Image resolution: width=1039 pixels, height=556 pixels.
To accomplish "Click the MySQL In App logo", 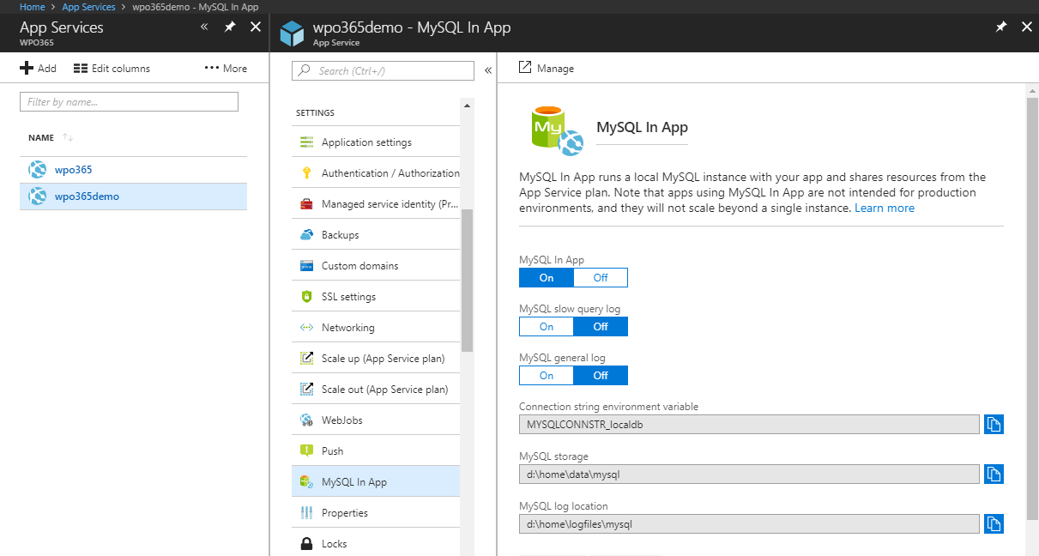I will (x=557, y=131).
